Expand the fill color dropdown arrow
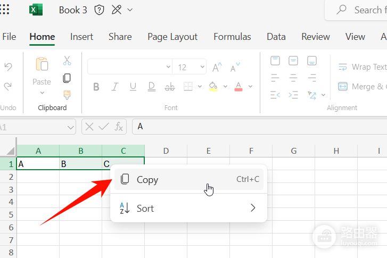 225,87
